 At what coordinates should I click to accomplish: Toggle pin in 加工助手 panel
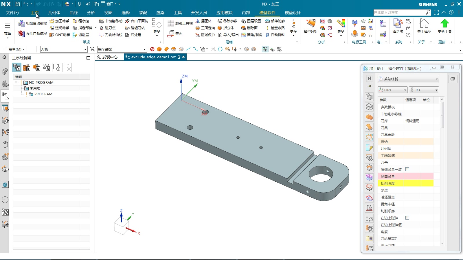coord(369,86)
